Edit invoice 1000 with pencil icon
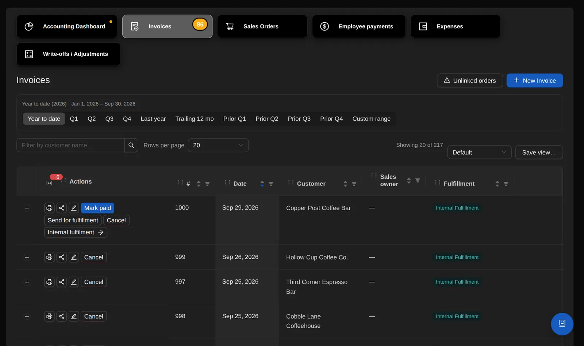This screenshot has height=346, width=584. click(74, 208)
